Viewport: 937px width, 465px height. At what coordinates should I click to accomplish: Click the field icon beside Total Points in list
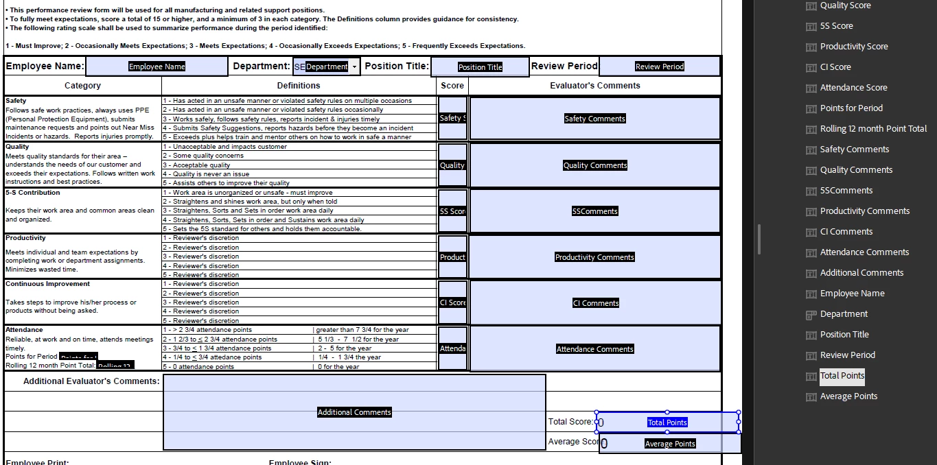click(x=811, y=376)
